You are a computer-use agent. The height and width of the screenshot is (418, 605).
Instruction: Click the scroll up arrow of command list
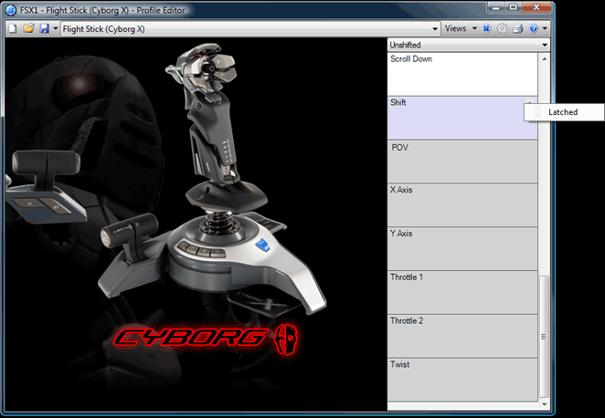[544, 59]
